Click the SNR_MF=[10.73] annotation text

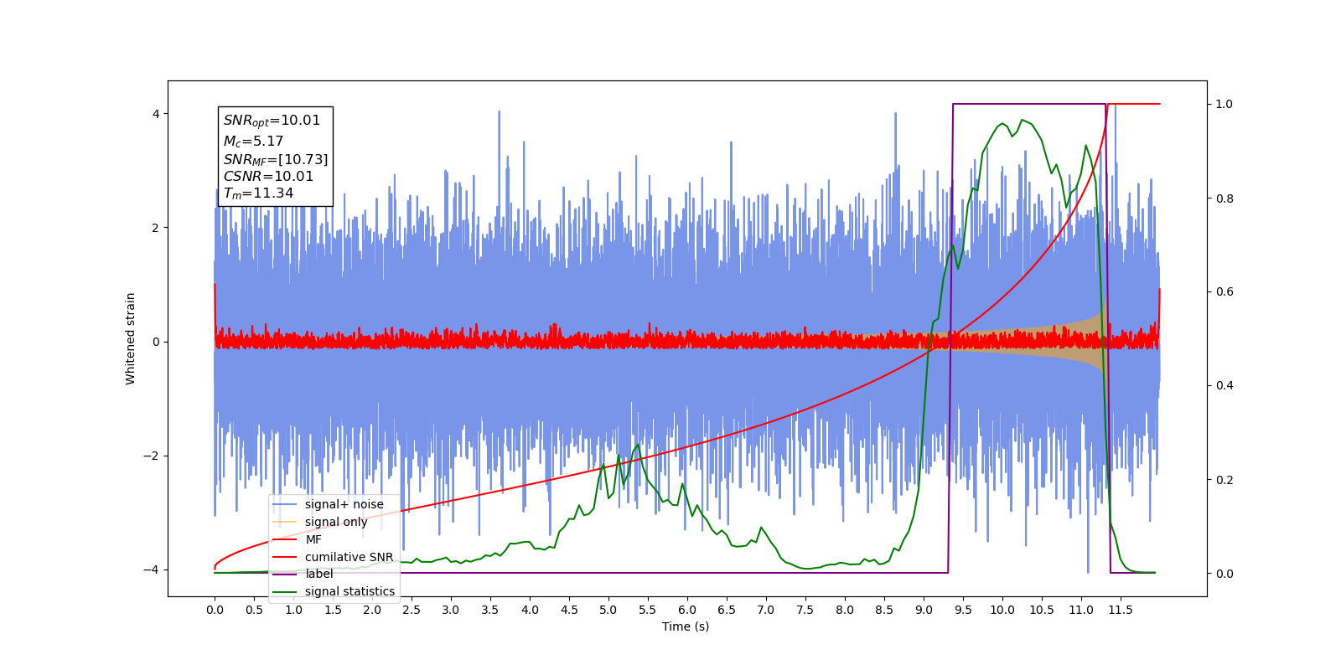(x=276, y=159)
